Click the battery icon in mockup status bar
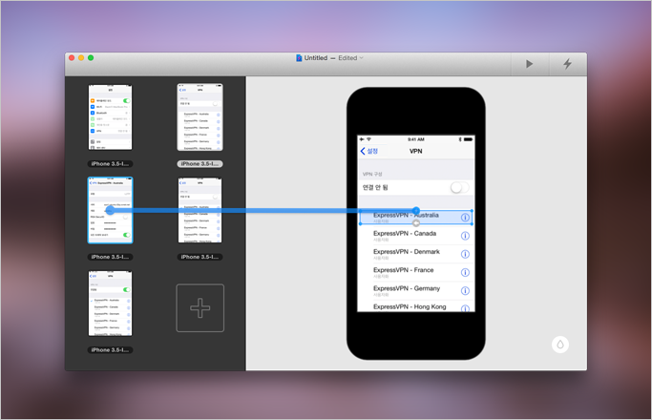Viewport: 652px width, 420px height. pos(468,139)
